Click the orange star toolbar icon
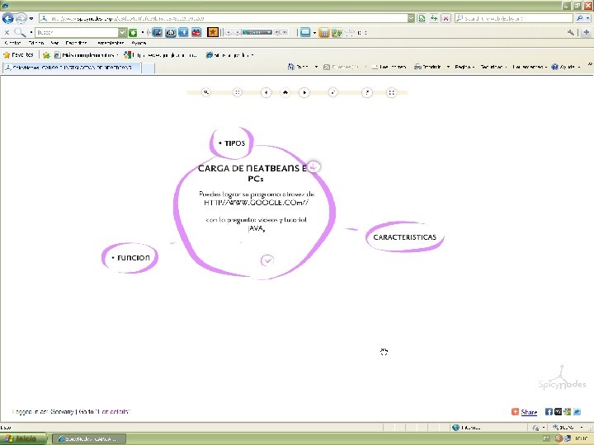Screen dimensions: 594x445 (213, 32)
